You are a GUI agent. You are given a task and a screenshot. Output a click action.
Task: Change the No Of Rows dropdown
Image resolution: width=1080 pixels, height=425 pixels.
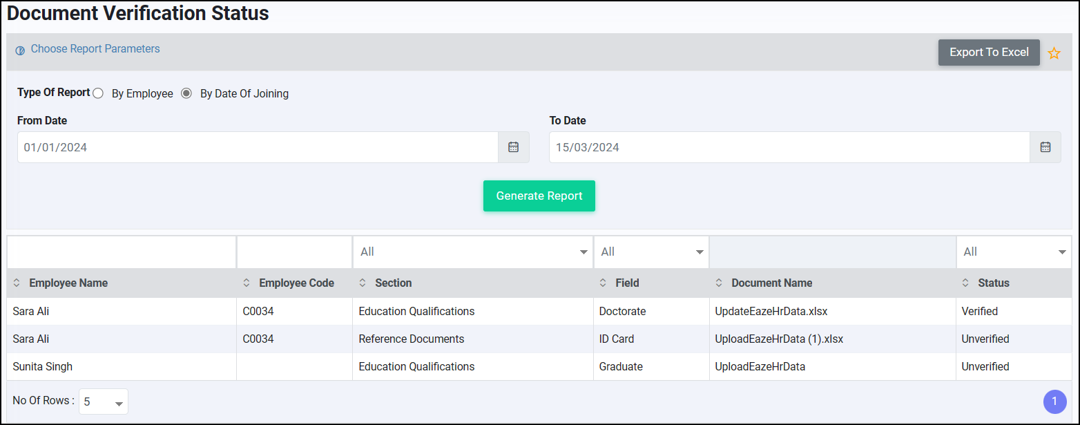pyautogui.click(x=103, y=402)
